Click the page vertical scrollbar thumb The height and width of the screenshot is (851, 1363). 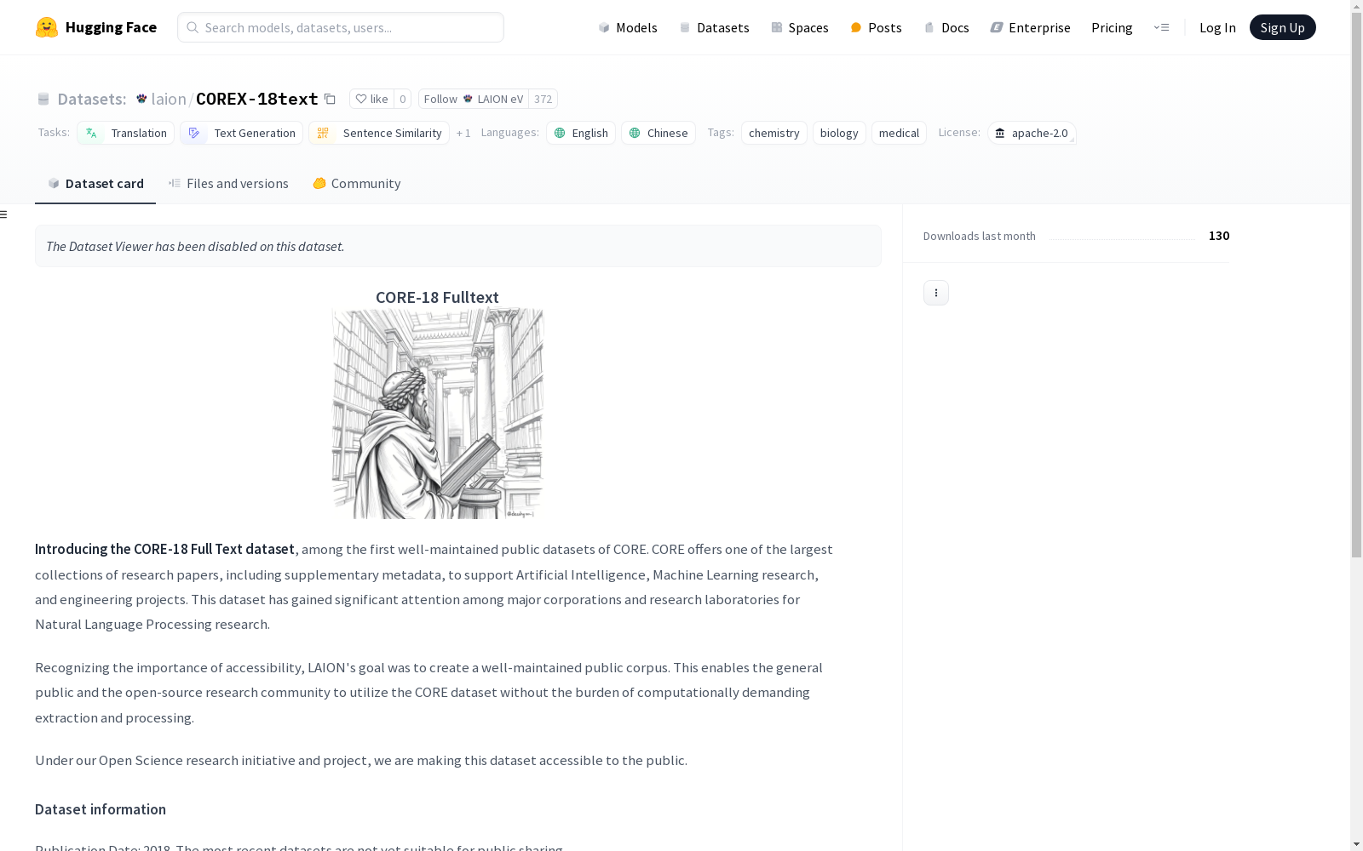[x=1356, y=285]
